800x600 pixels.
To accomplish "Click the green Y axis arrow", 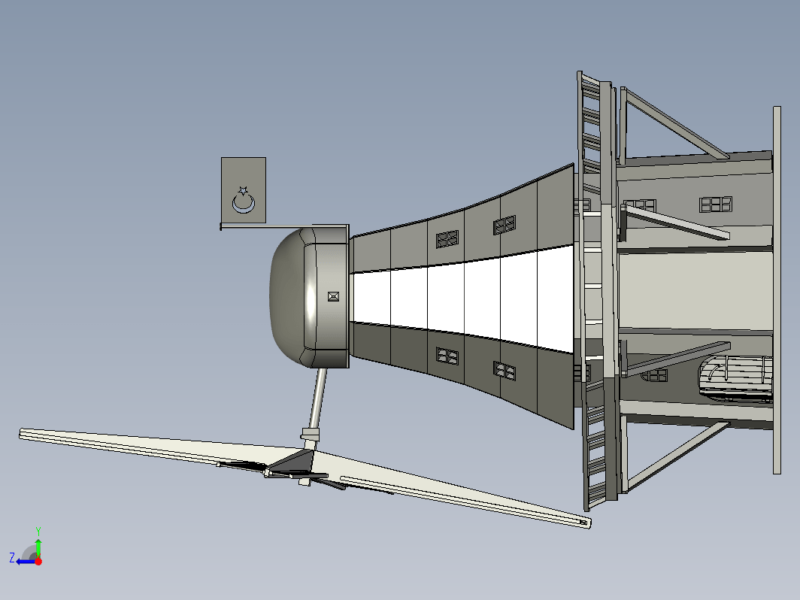I will coord(38,548).
